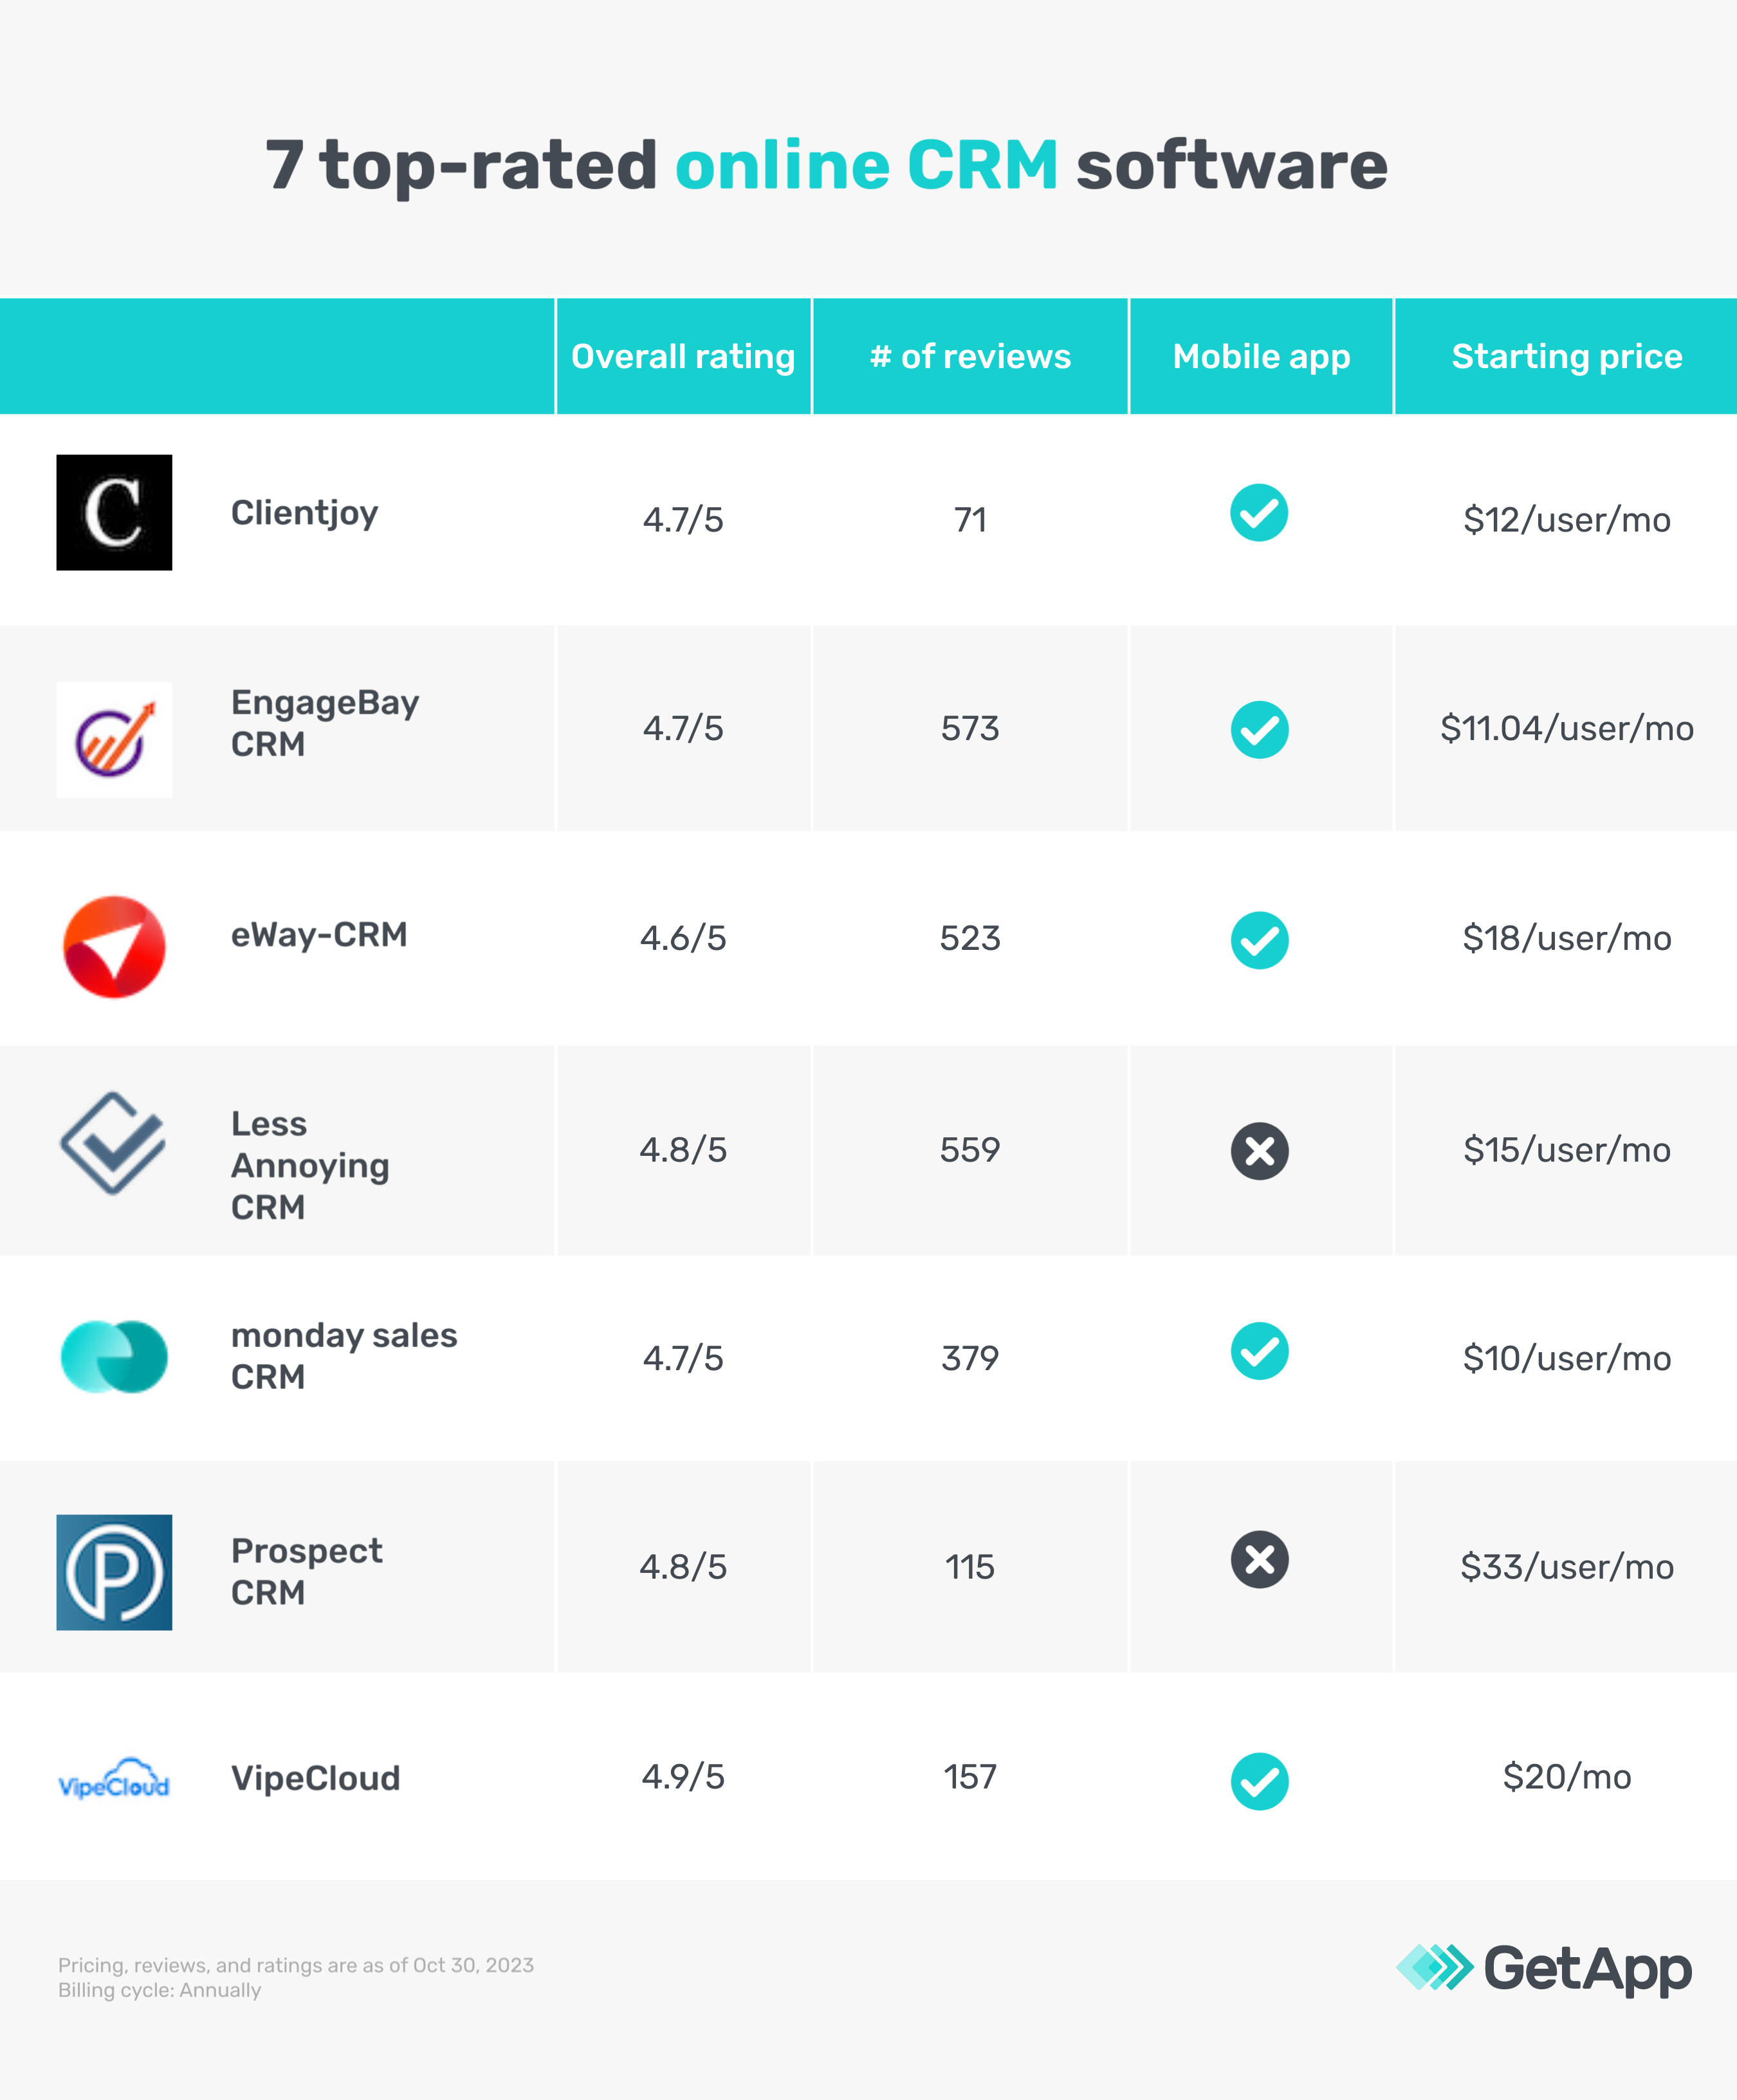Click the EngageBay CRM product name

click(325, 723)
